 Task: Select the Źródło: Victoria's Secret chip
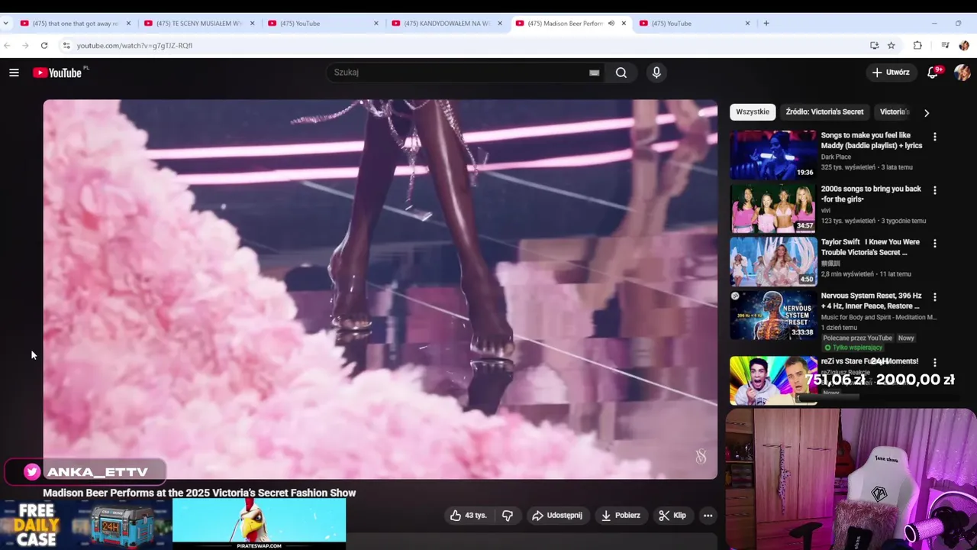(824, 112)
